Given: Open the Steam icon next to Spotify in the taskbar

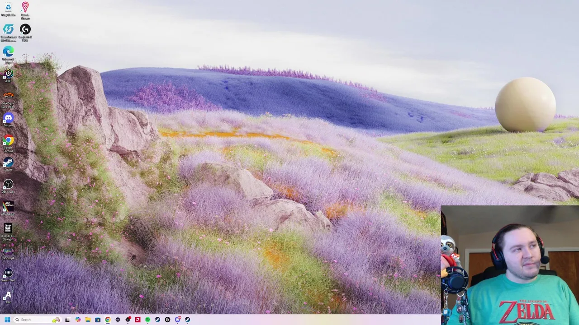Looking at the screenshot, I should (x=157, y=320).
